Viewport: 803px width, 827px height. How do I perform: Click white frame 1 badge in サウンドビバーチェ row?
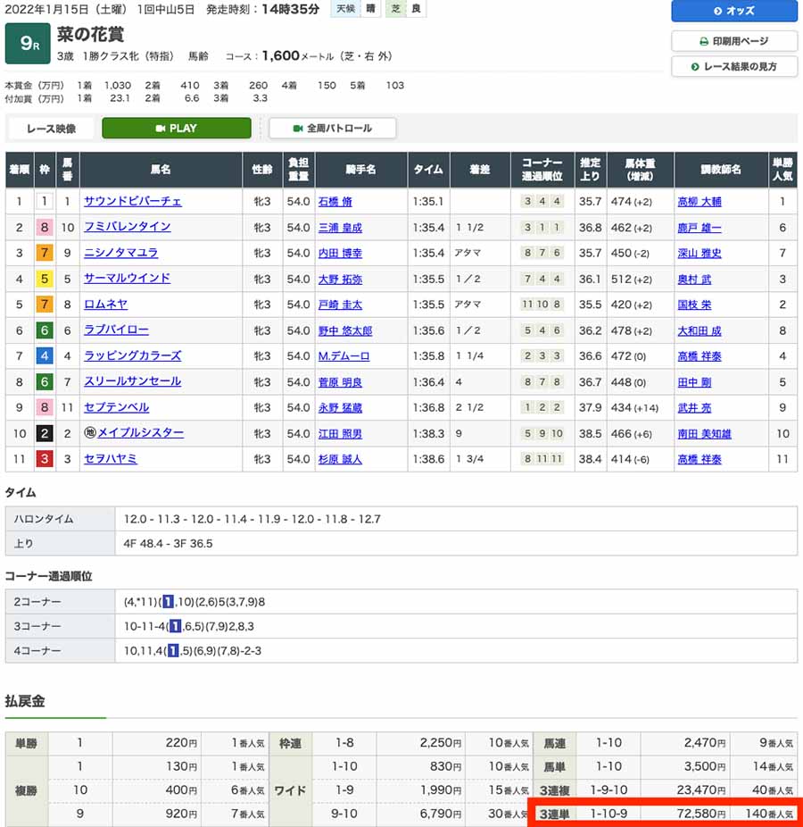(45, 201)
